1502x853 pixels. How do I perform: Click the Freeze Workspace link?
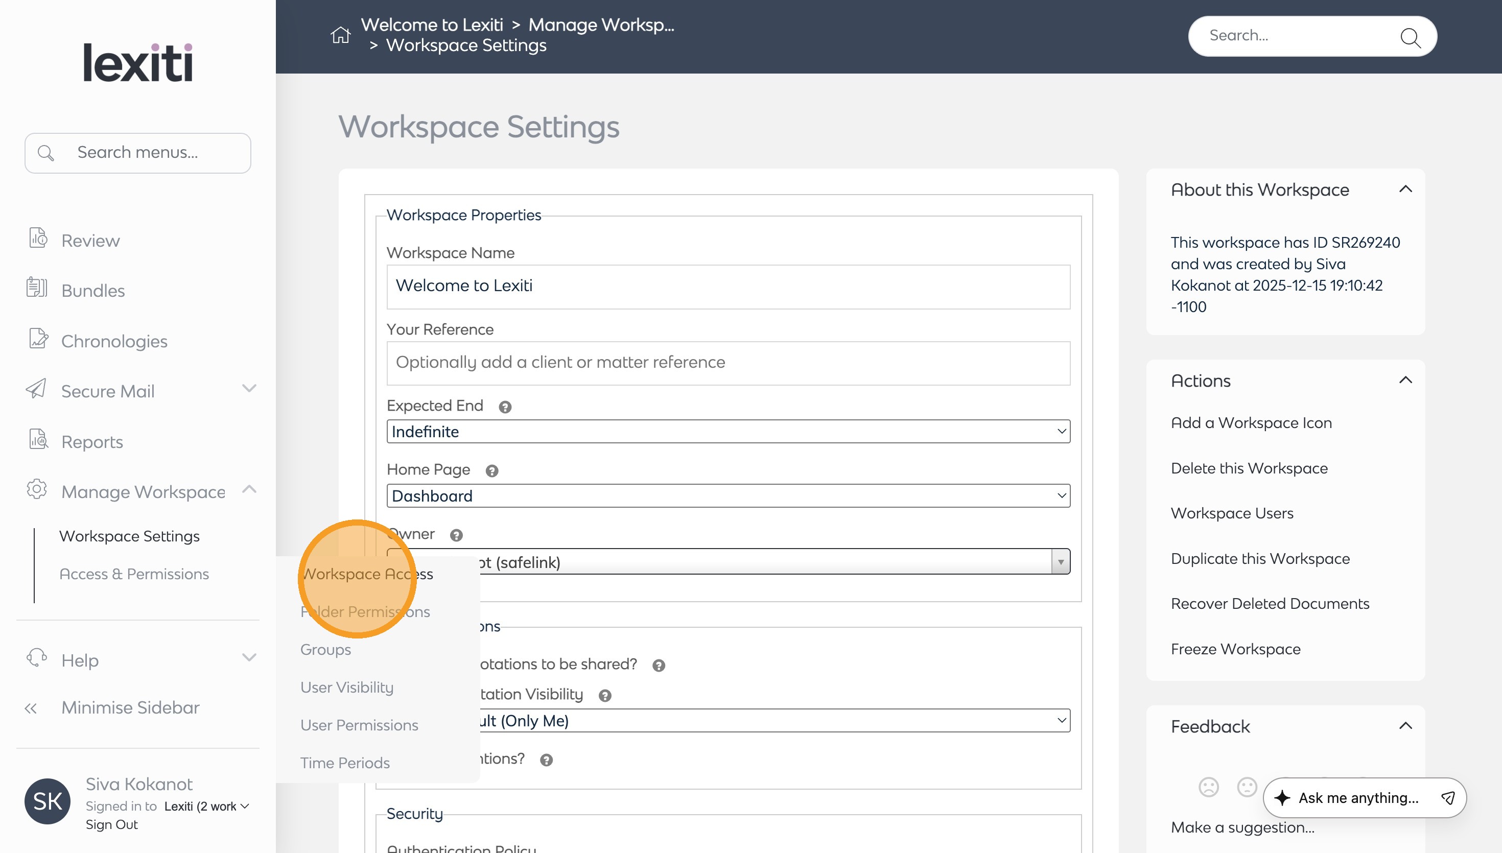tap(1235, 649)
